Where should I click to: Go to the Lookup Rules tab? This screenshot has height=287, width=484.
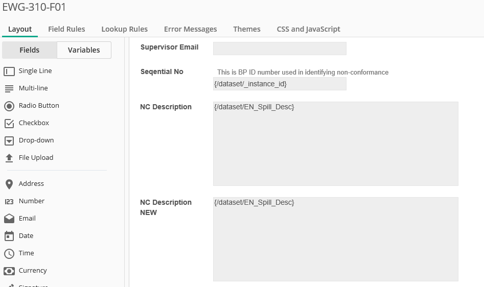(124, 29)
